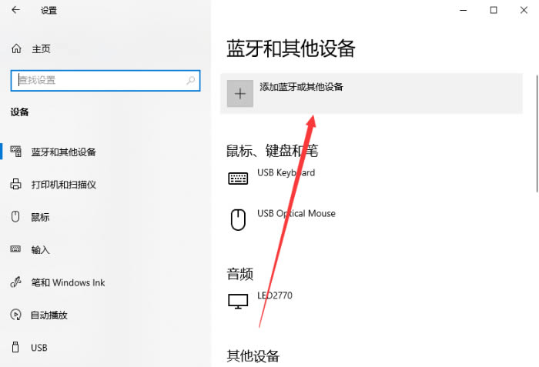Image resolution: width=539 pixels, height=367 pixels.
Task: Click 添加蓝牙或其他设备 button
Action: [x=371, y=93]
